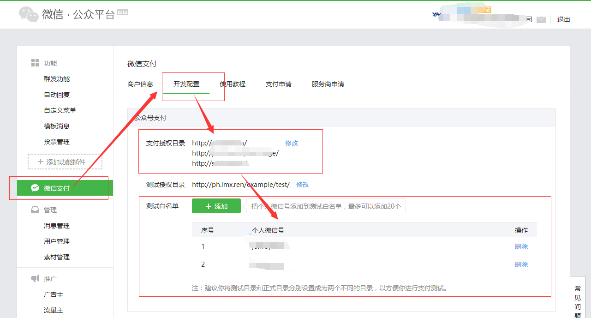
Task: Open the 消息管理 sidebar item
Action: click(57, 226)
